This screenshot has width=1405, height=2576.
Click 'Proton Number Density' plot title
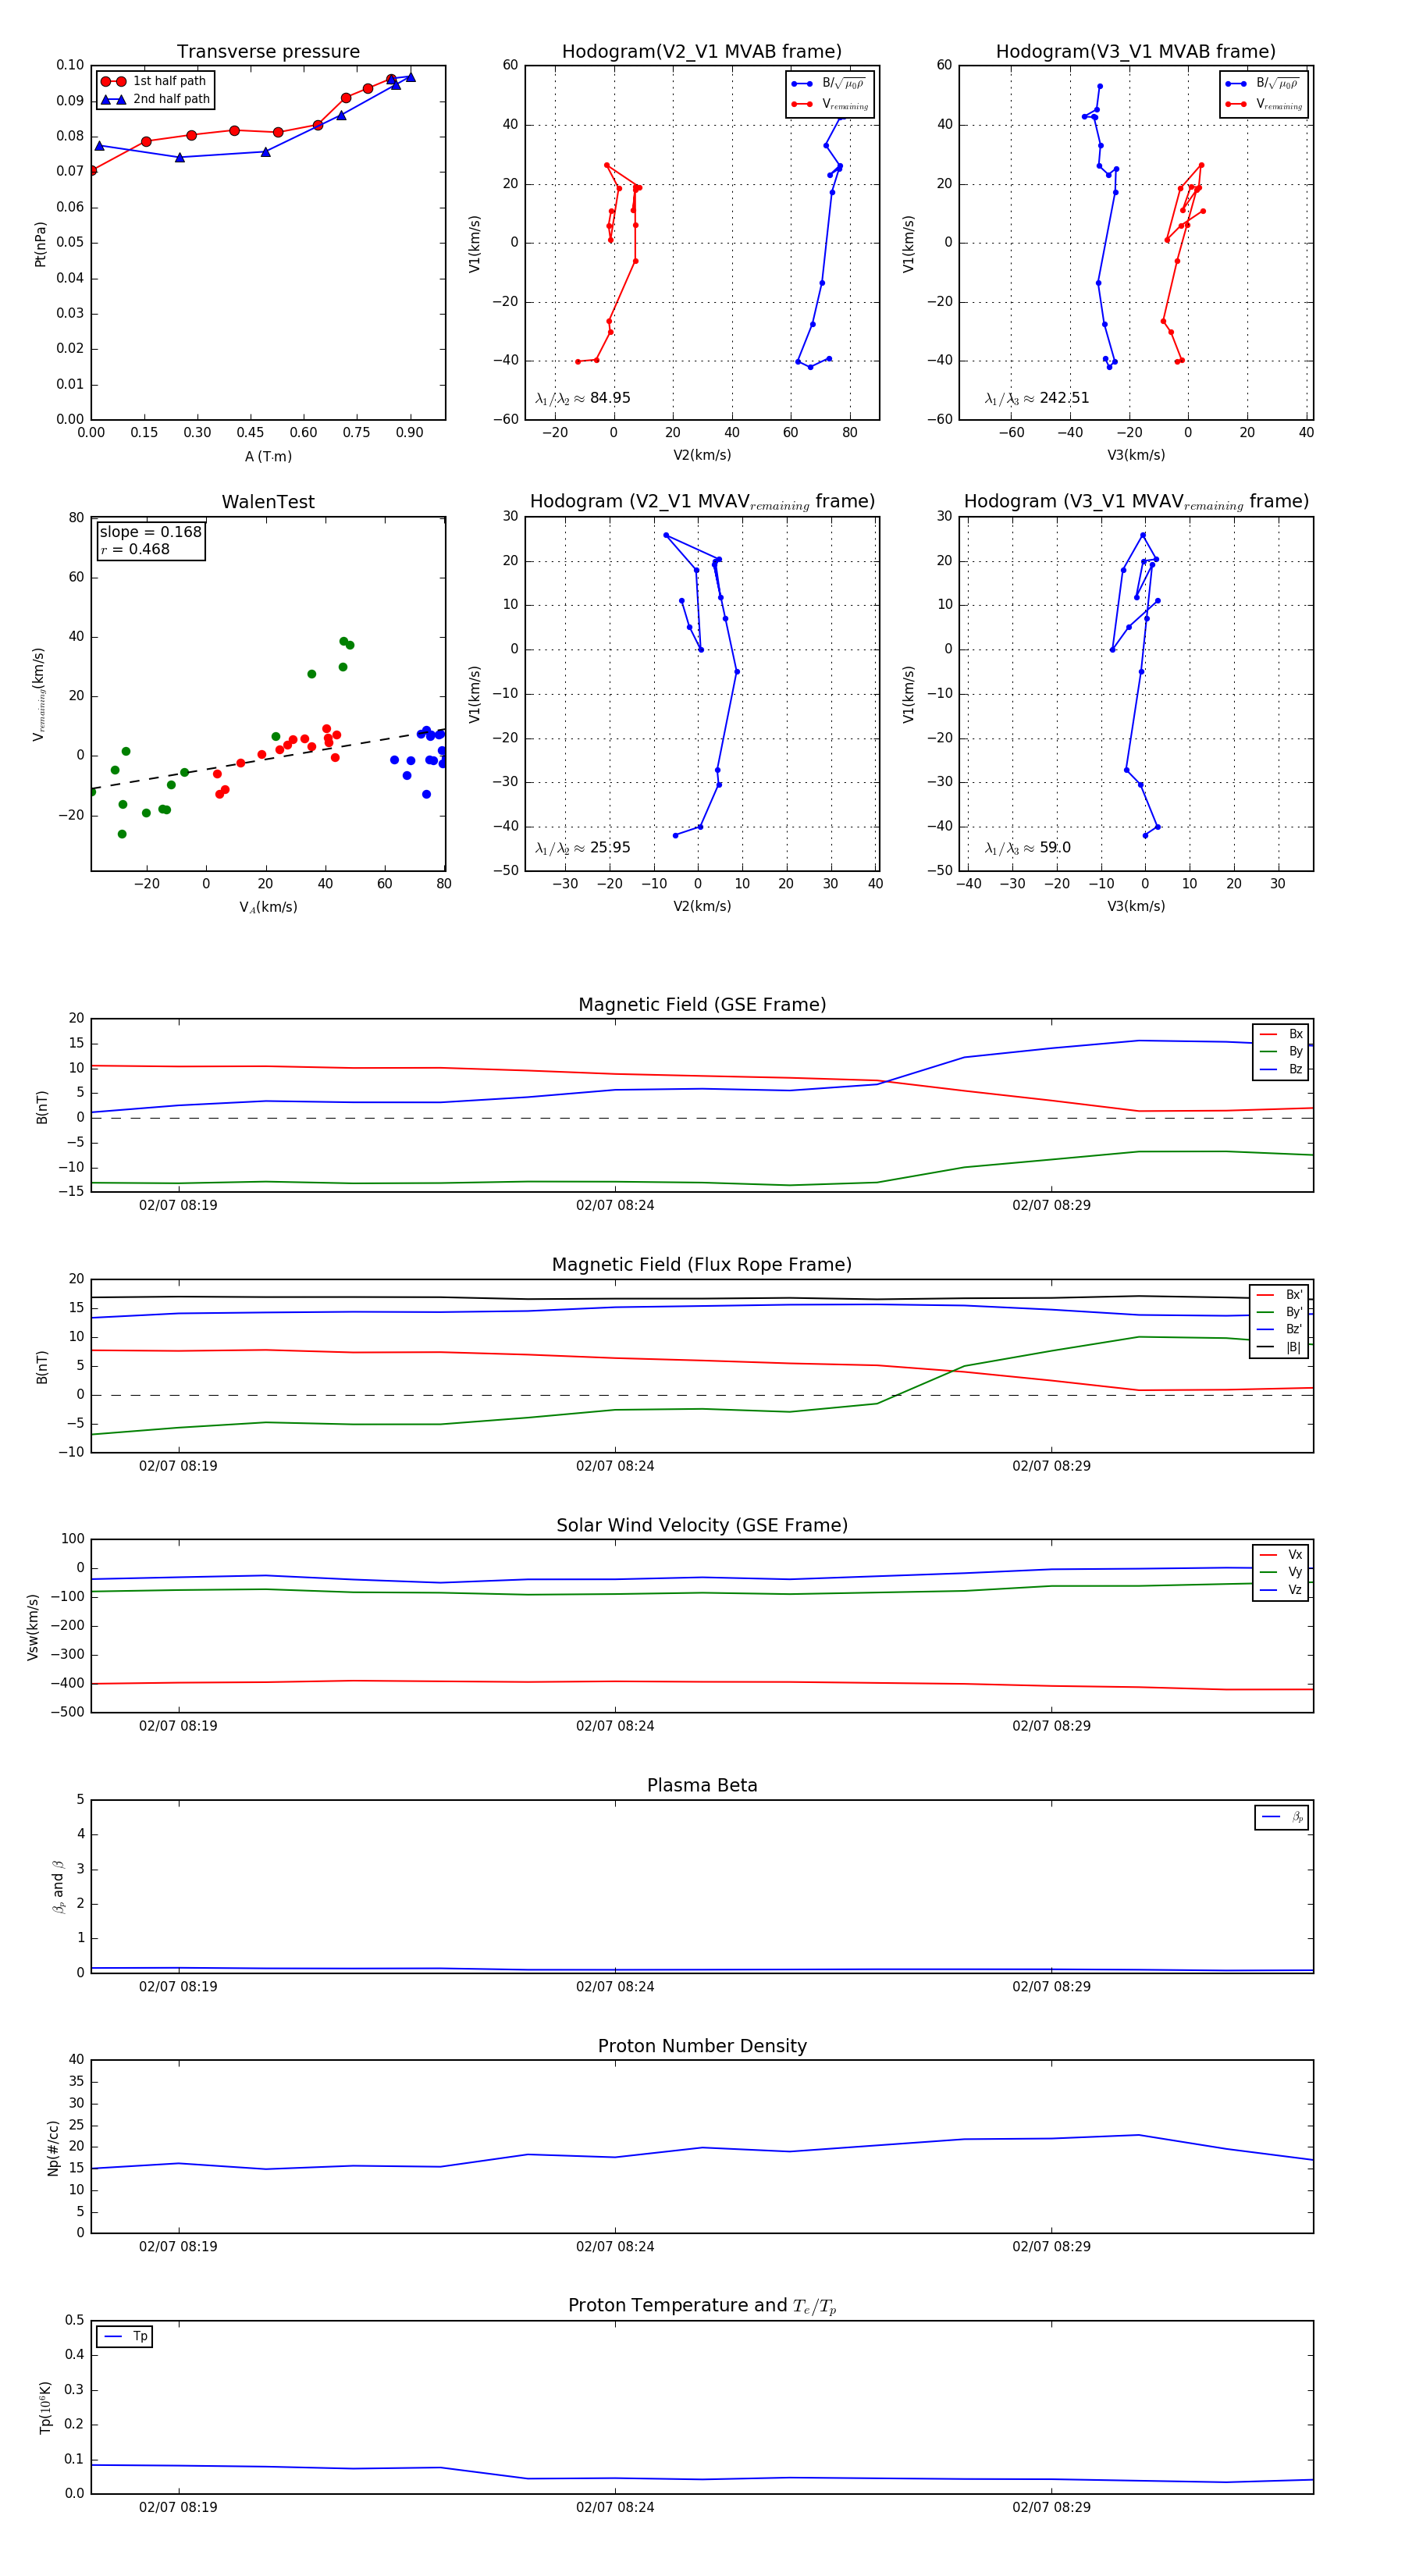pyautogui.click(x=702, y=2045)
